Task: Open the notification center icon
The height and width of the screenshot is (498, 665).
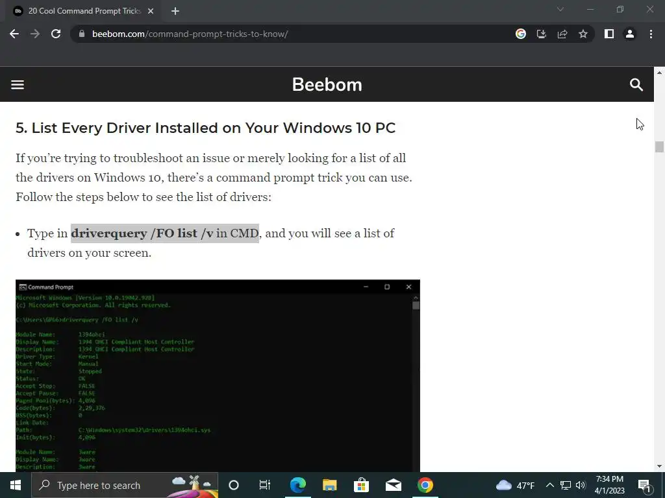Action: [x=645, y=485]
